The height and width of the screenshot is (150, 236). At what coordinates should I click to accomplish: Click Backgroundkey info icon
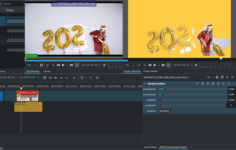point(218,84)
